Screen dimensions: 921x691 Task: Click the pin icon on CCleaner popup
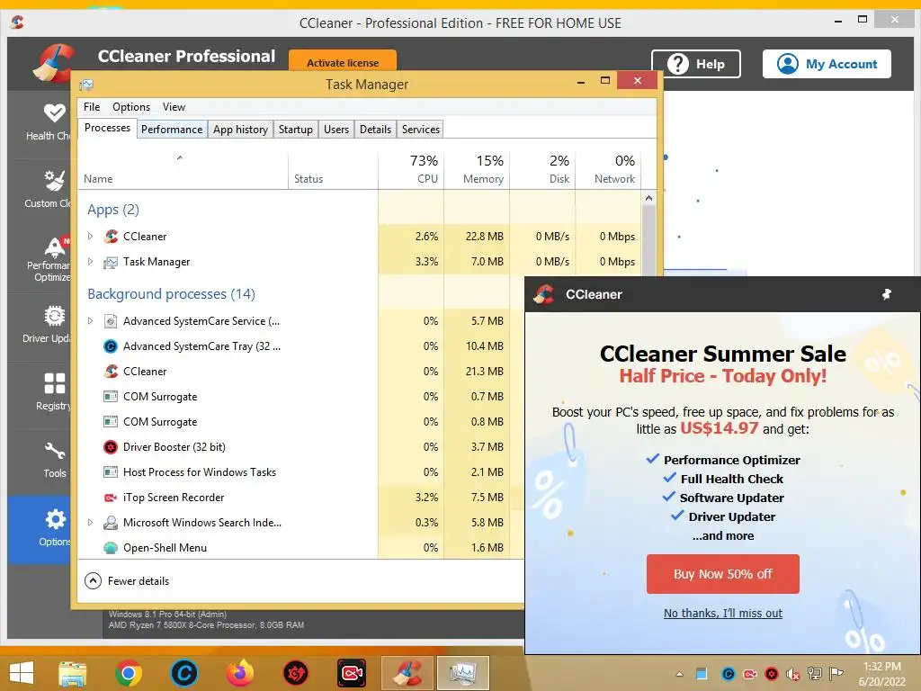[x=887, y=294]
